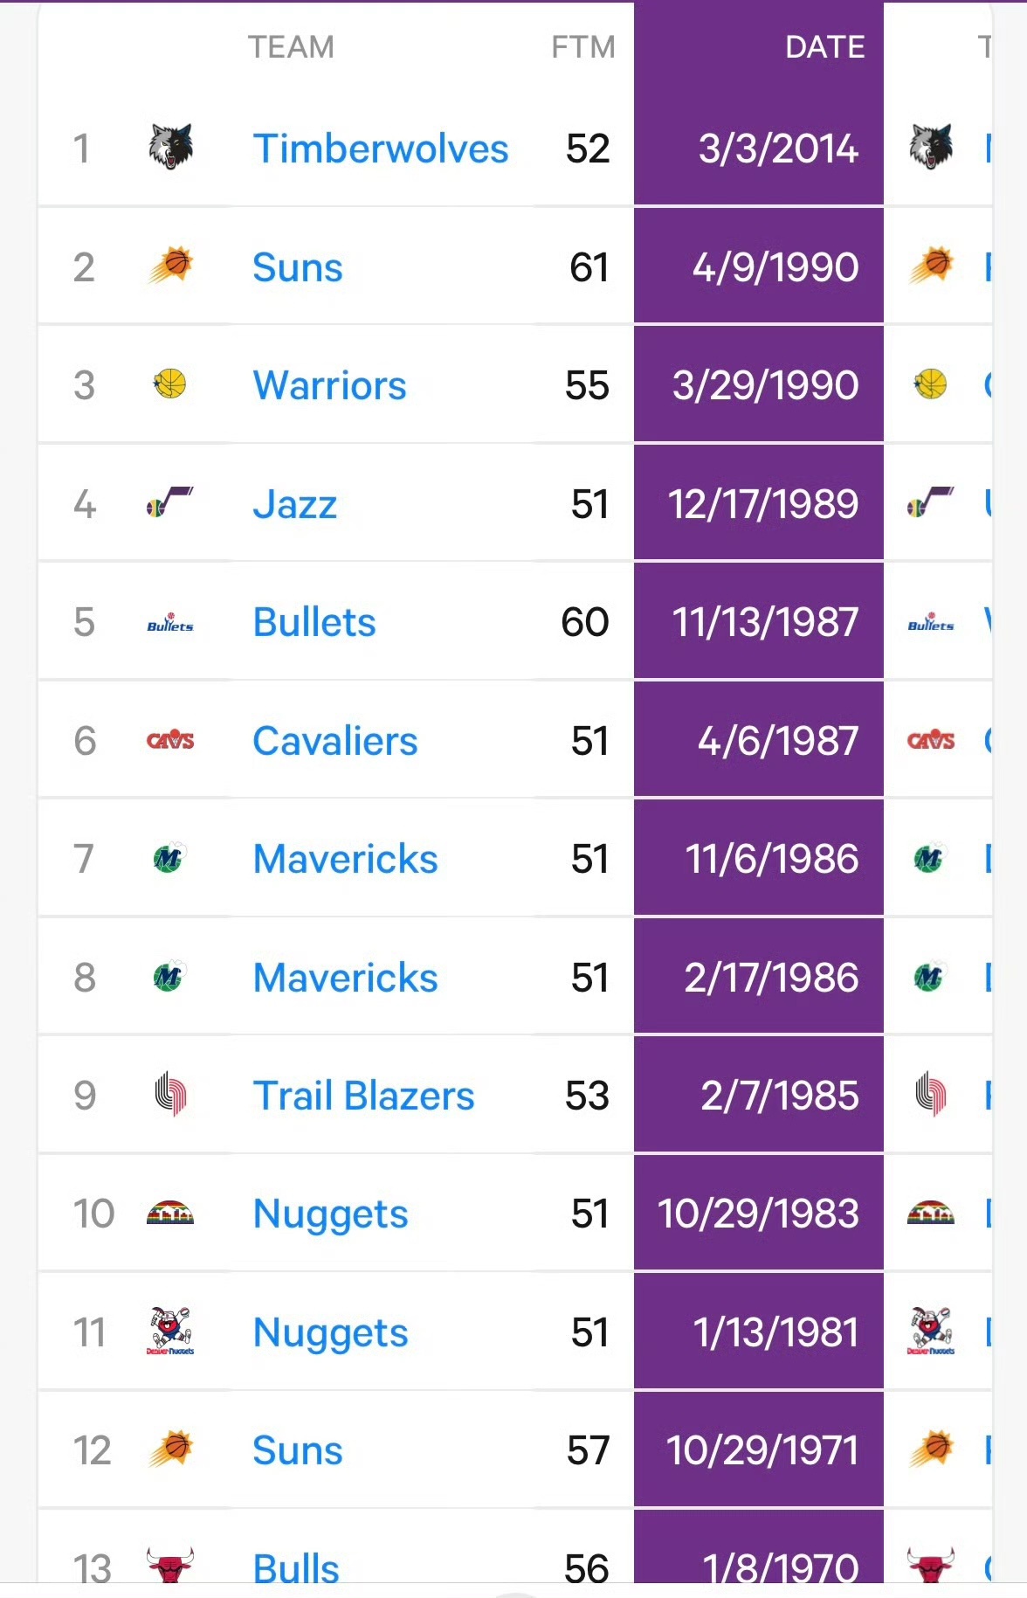Viewport: 1027px width, 1598px height.
Task: Sort table by the FTM column header
Action: (x=583, y=46)
